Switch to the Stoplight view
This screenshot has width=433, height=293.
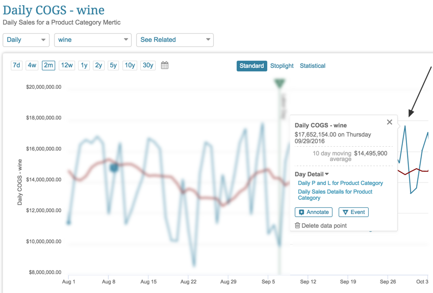(282, 66)
